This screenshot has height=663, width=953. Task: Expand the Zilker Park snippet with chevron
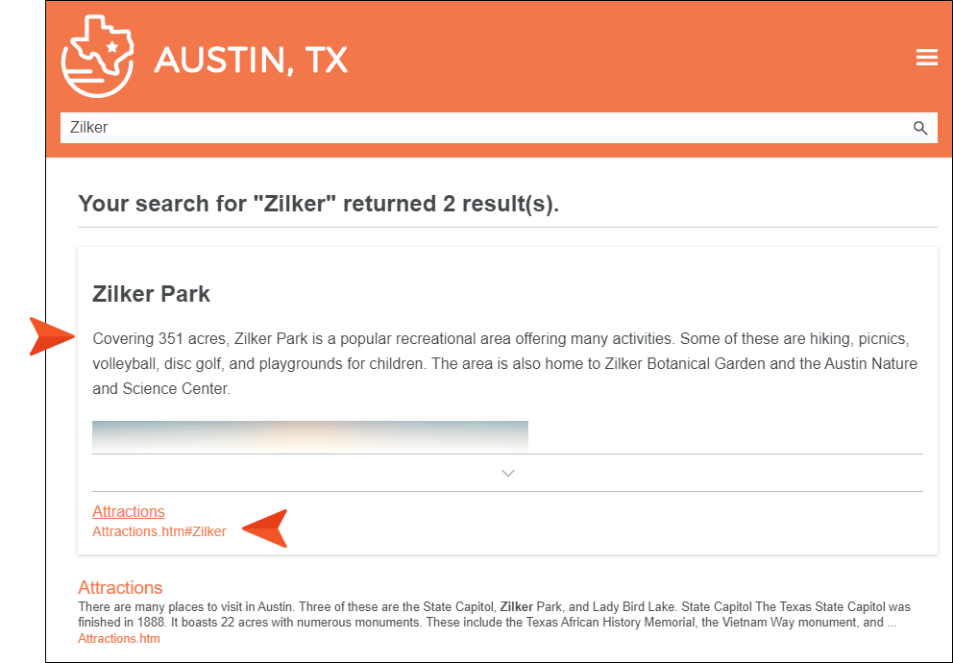point(508,473)
